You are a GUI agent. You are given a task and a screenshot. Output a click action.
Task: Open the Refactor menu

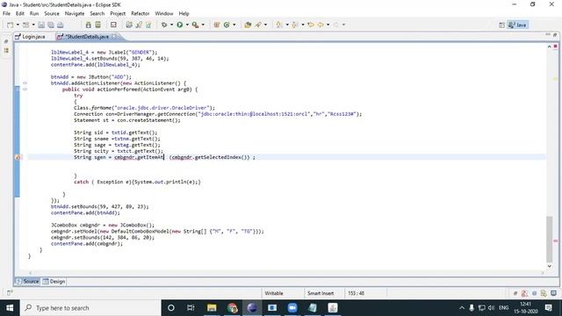140,14
